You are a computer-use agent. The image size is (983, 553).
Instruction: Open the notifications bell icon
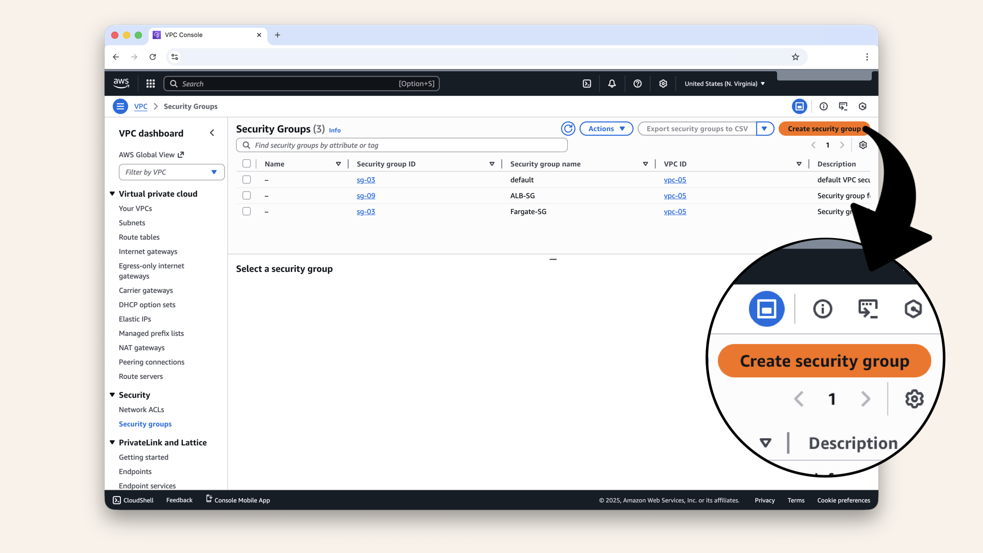tap(612, 83)
